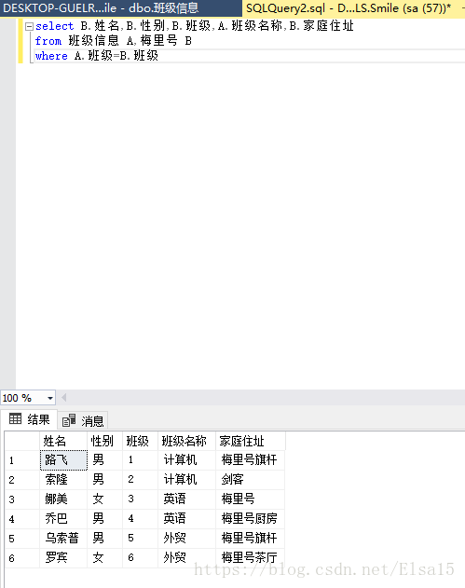Viewport: 465px width, 588px height.
Task: Select the 乔巴 cell
Action: 63,519
